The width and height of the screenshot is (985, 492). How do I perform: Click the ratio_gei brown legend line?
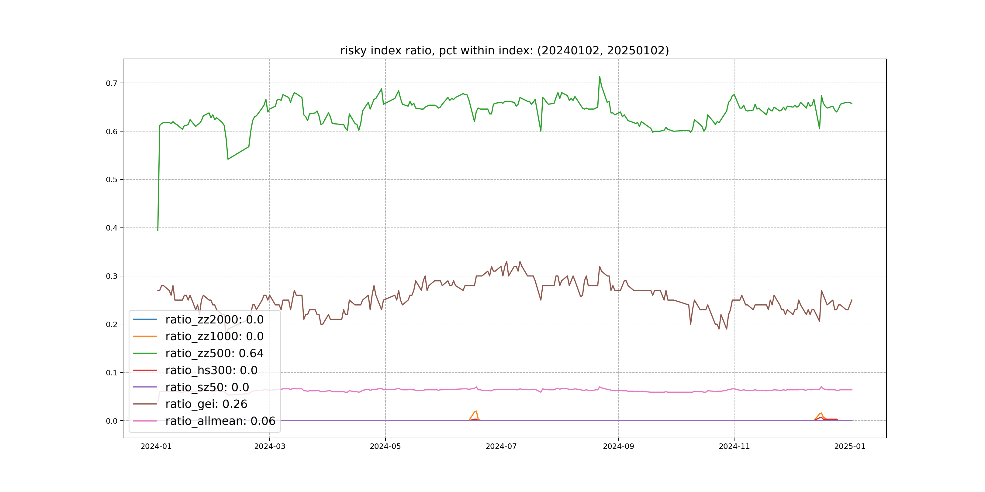144,404
